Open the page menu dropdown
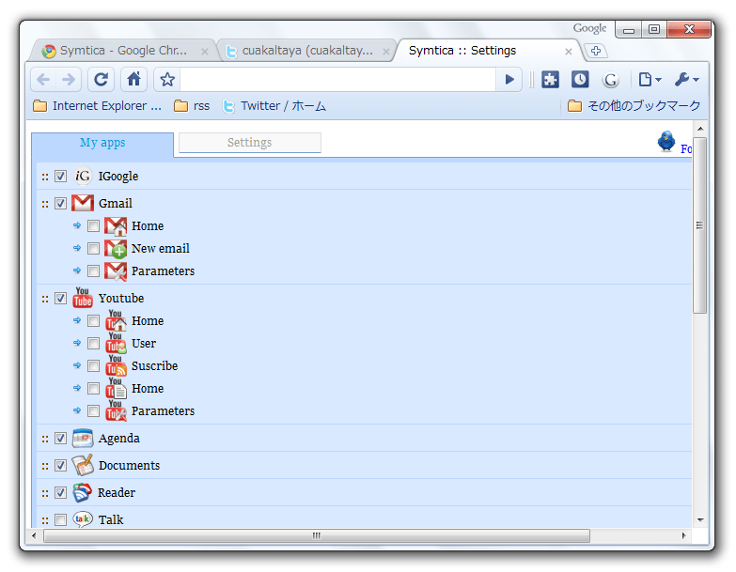The image size is (736, 572). [650, 79]
